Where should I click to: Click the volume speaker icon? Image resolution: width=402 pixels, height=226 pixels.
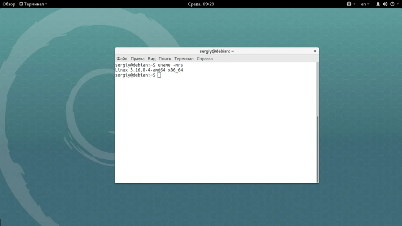coord(385,4)
